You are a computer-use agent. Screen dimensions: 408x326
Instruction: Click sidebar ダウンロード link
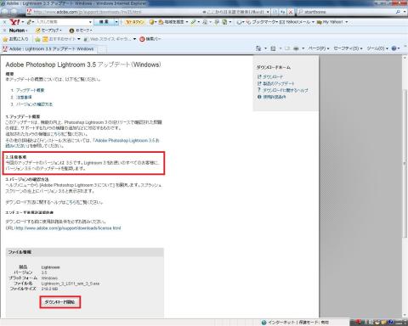pyautogui.click(x=273, y=76)
